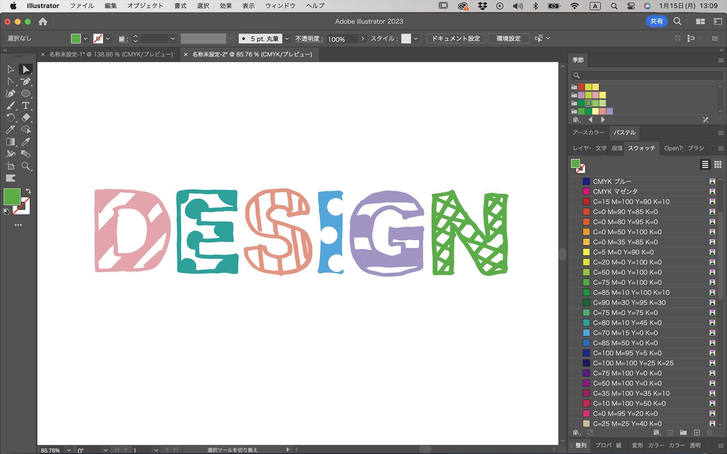Select the C=85 M=50 Y=0 K=0 swatch
The height and width of the screenshot is (454, 727).
(x=625, y=343)
